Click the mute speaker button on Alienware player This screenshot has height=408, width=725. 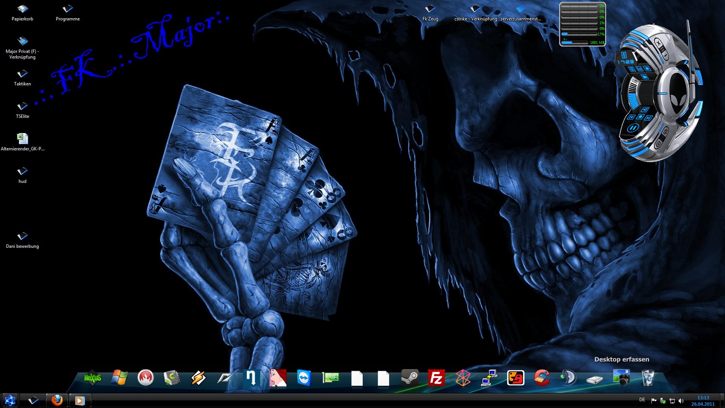[645, 110]
